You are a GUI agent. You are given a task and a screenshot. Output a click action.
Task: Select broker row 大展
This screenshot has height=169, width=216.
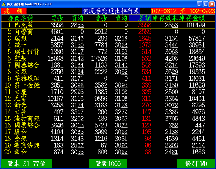point(108,112)
